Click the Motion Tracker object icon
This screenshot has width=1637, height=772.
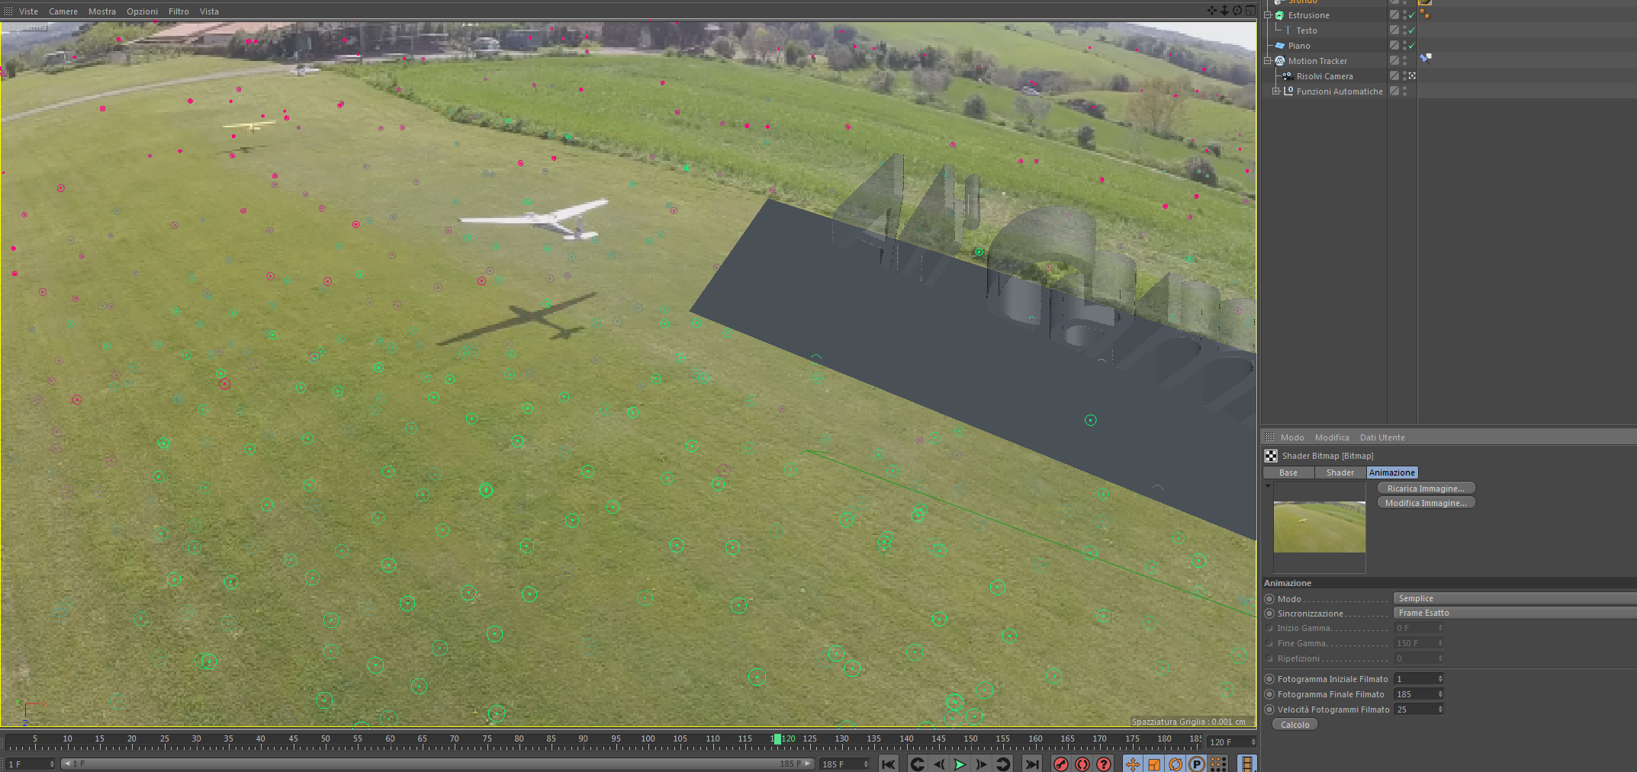(1280, 61)
